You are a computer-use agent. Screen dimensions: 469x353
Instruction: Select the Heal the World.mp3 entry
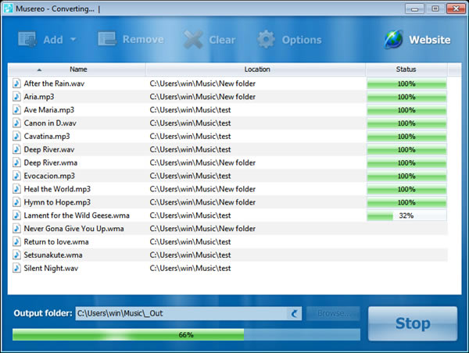[57, 189]
